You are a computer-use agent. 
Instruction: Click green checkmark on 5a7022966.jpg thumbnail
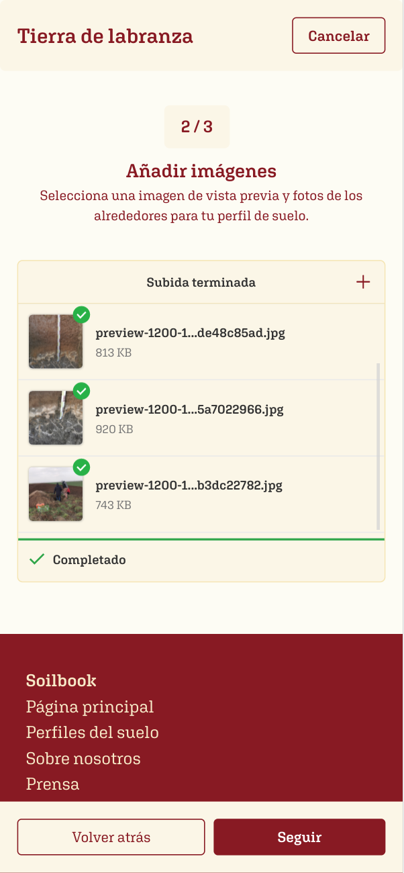coord(82,390)
